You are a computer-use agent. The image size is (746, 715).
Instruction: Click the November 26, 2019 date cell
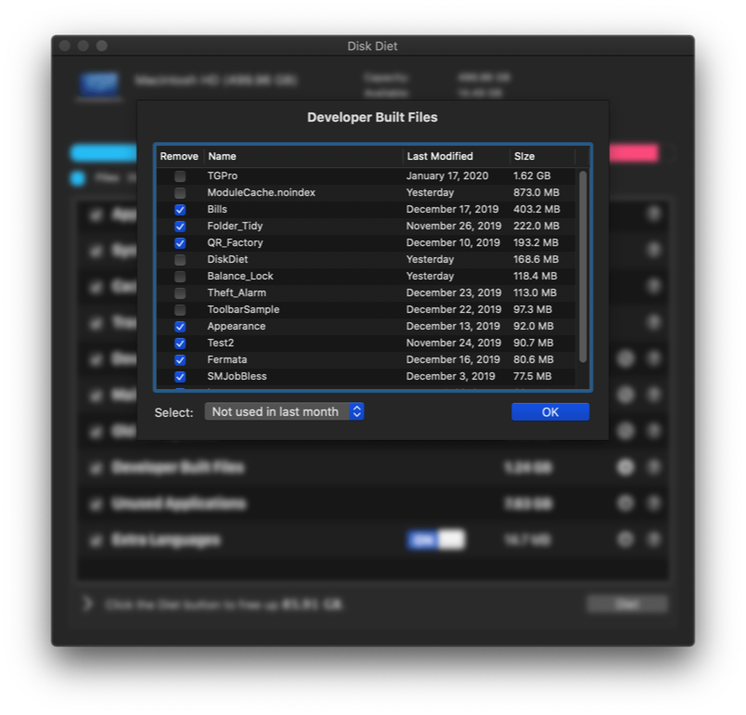click(x=454, y=227)
